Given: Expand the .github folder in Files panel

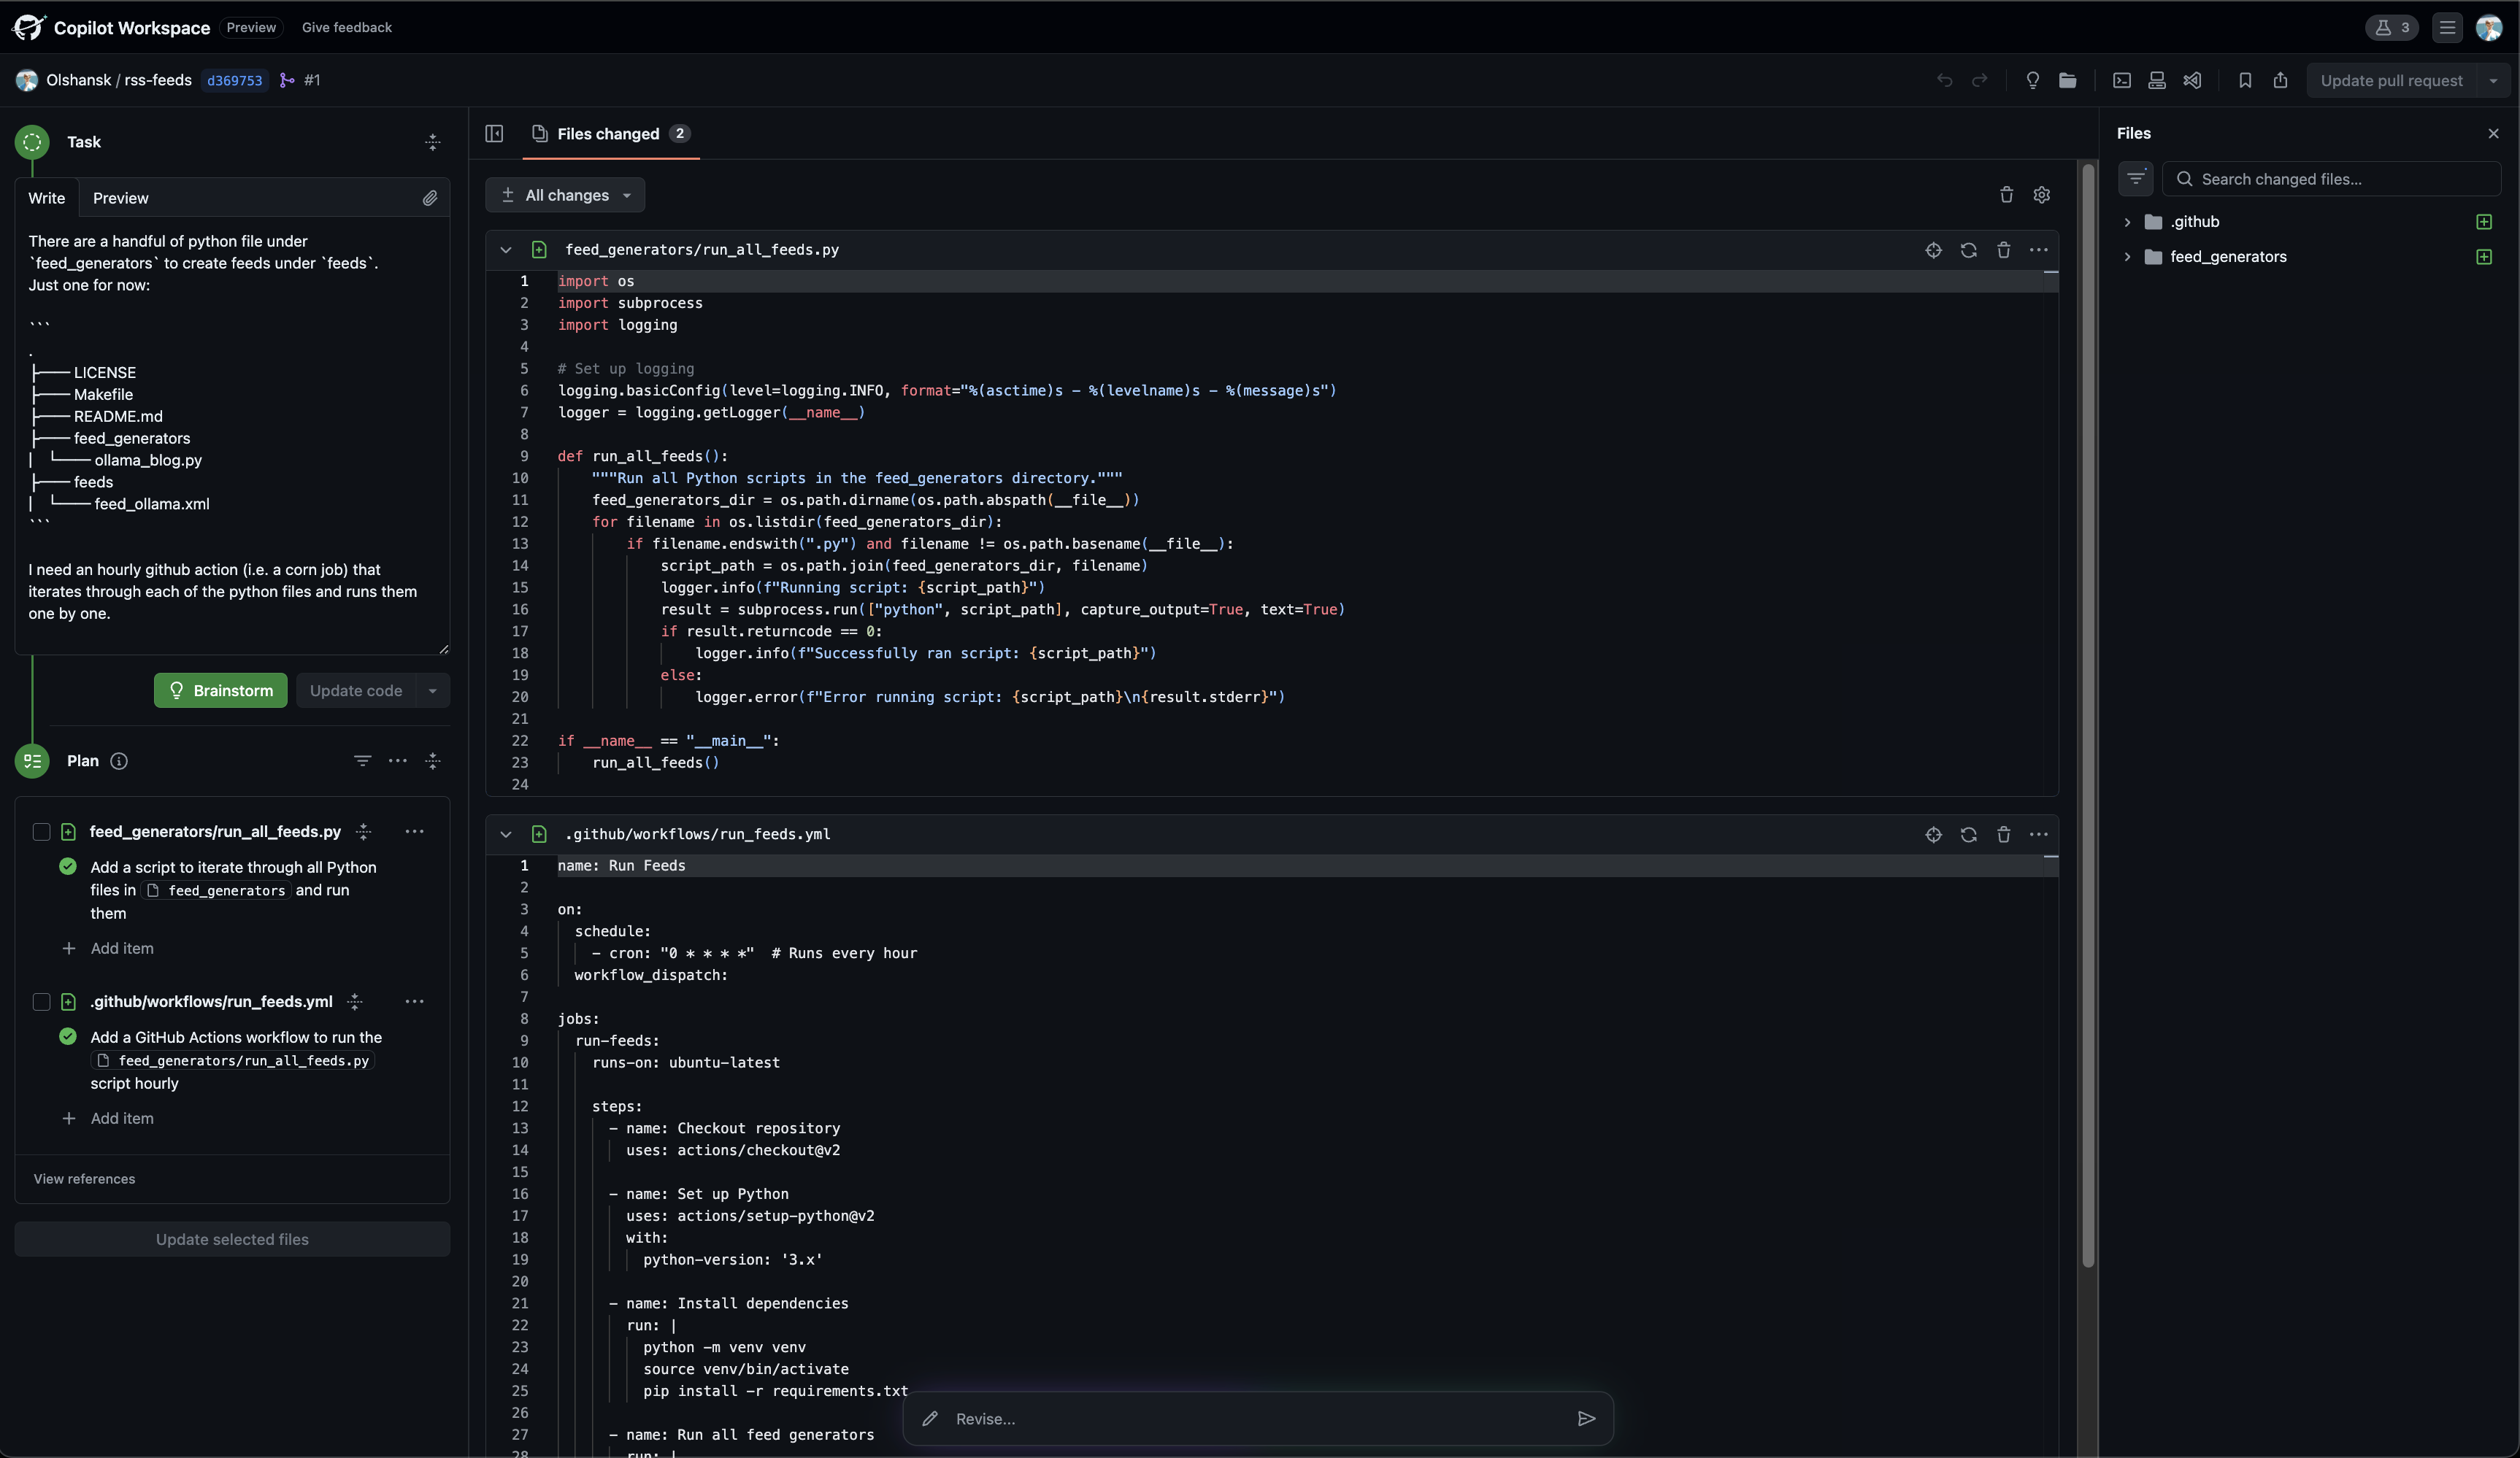Looking at the screenshot, I should (2128, 221).
